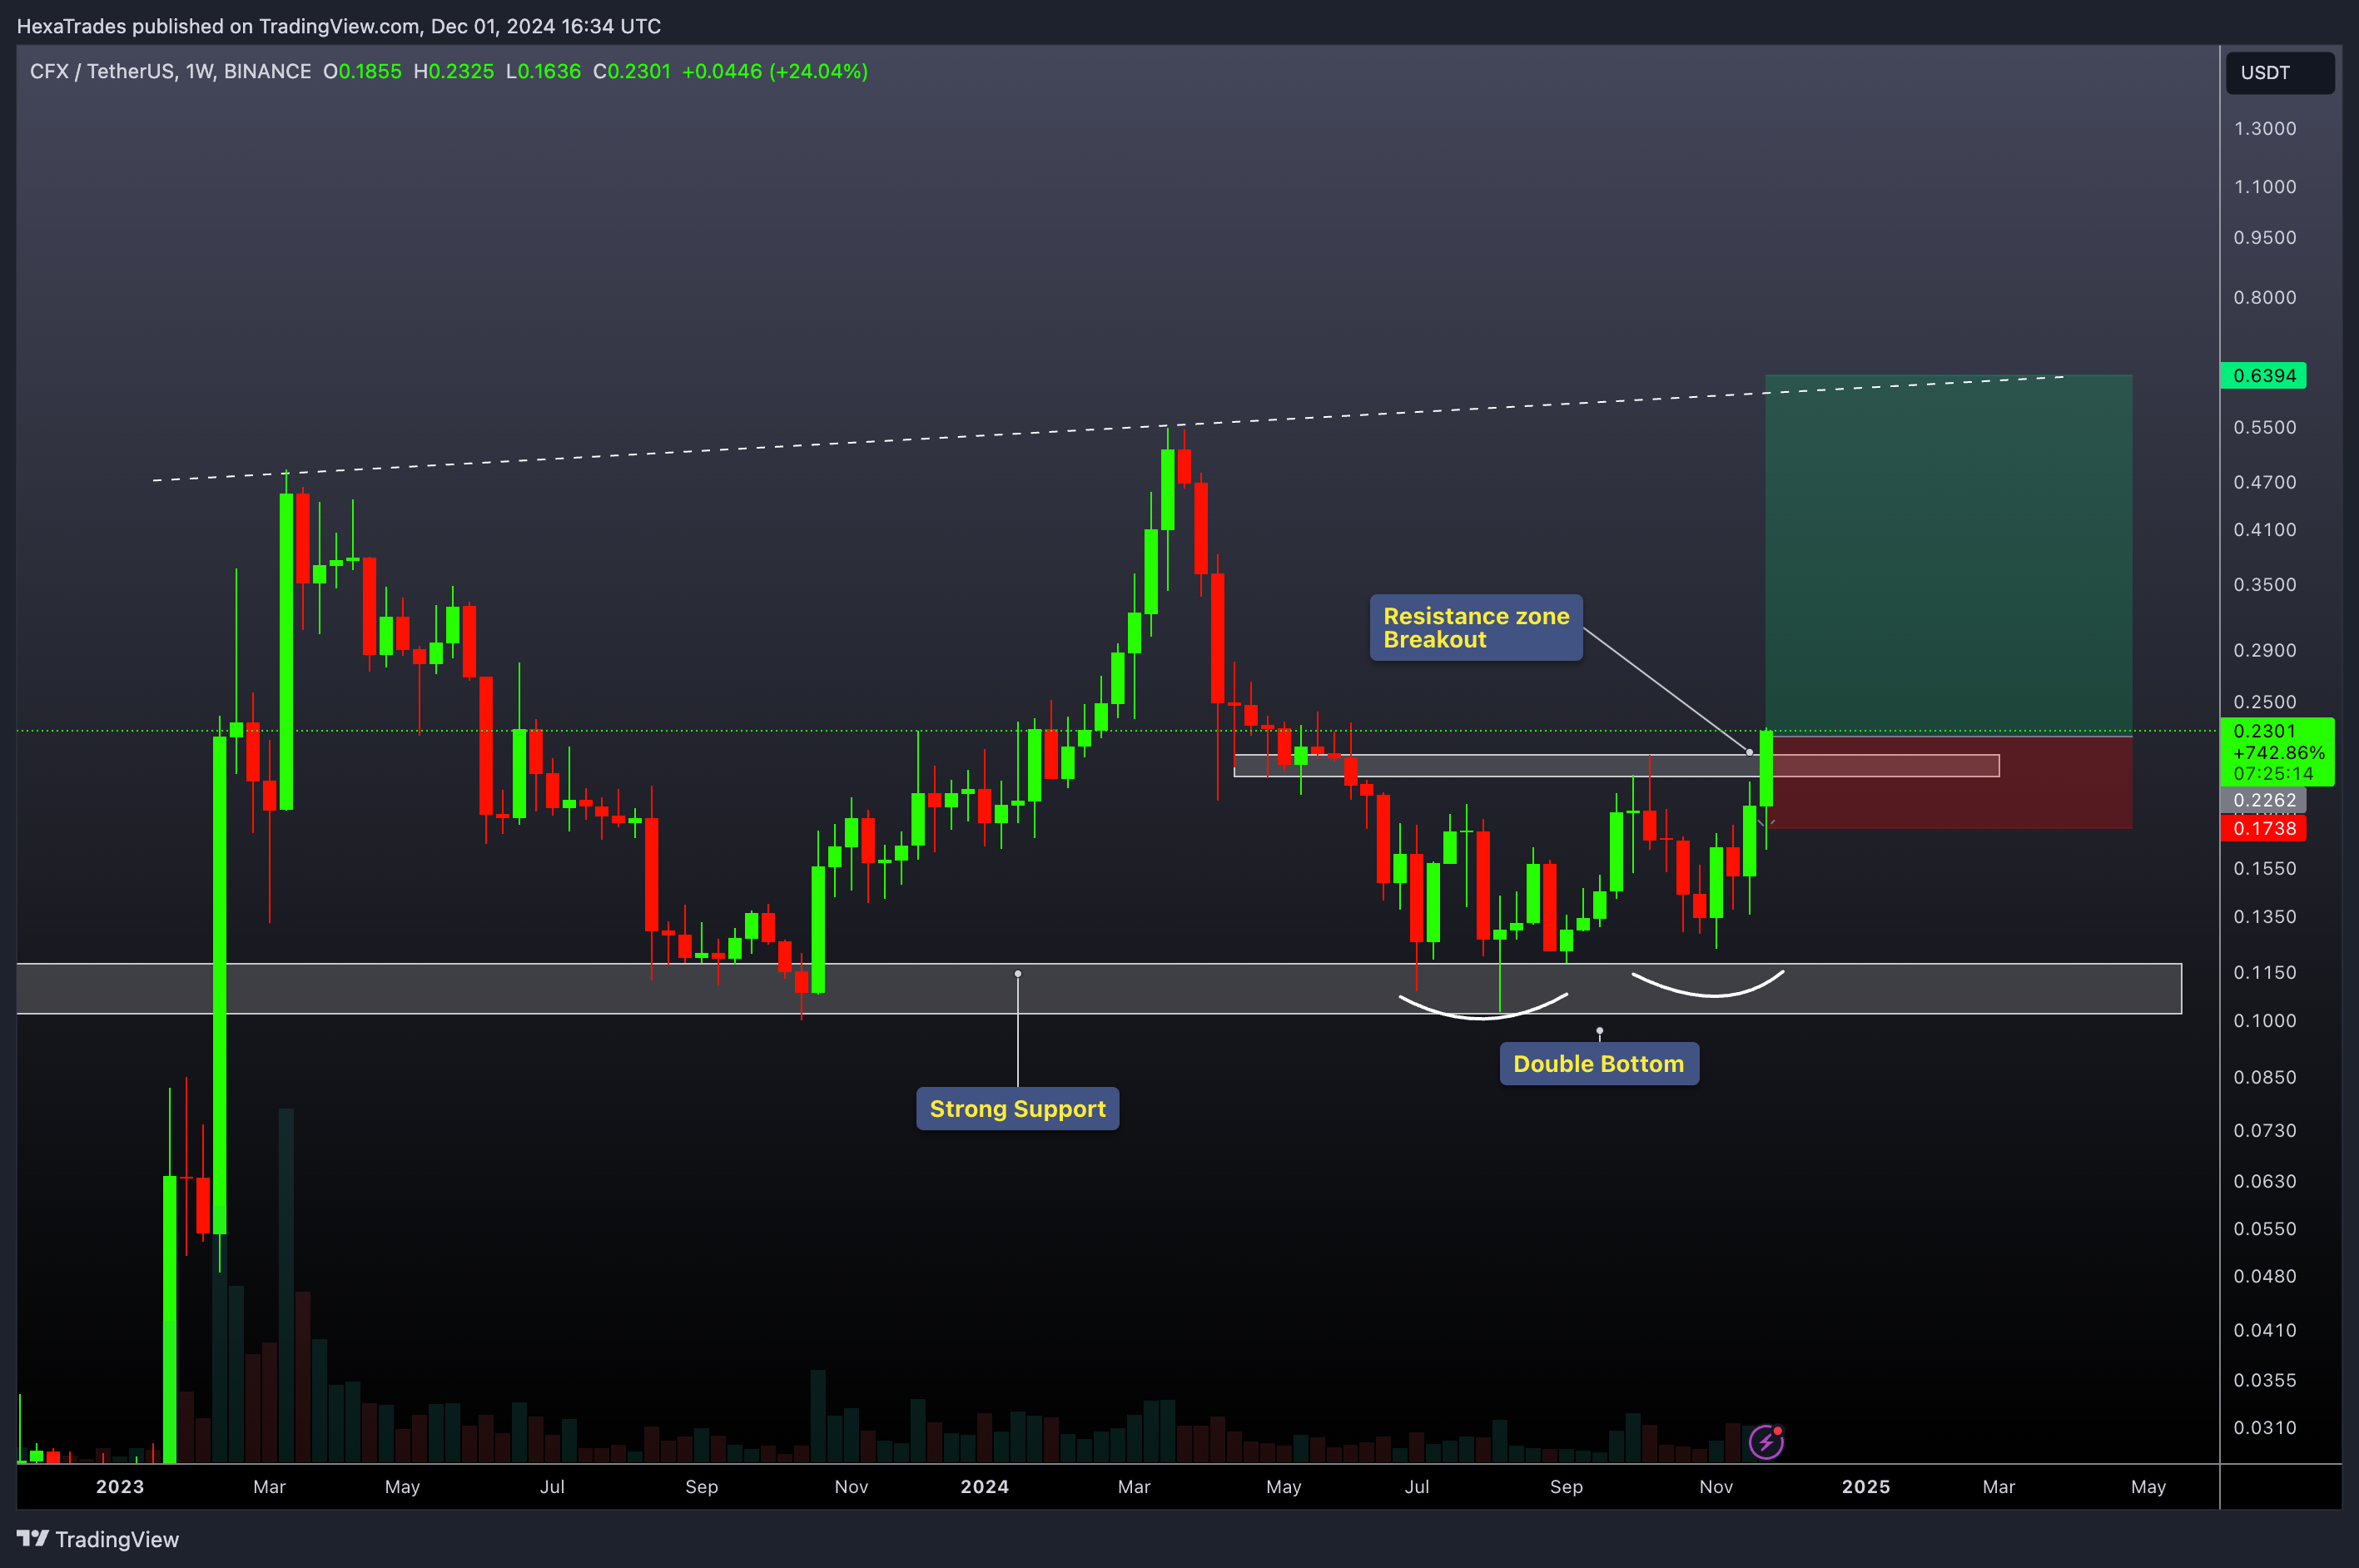Click the purple lightning bolt event icon
Image resolution: width=2359 pixels, height=1568 pixels.
(x=1766, y=1442)
